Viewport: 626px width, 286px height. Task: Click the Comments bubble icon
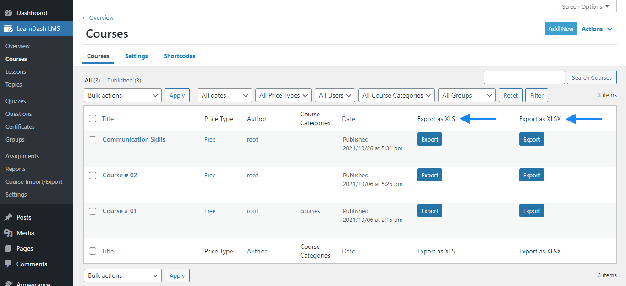[8, 264]
